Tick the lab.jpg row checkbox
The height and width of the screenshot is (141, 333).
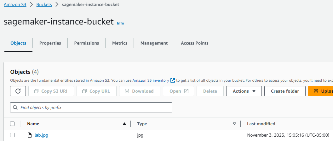click(x=12, y=135)
